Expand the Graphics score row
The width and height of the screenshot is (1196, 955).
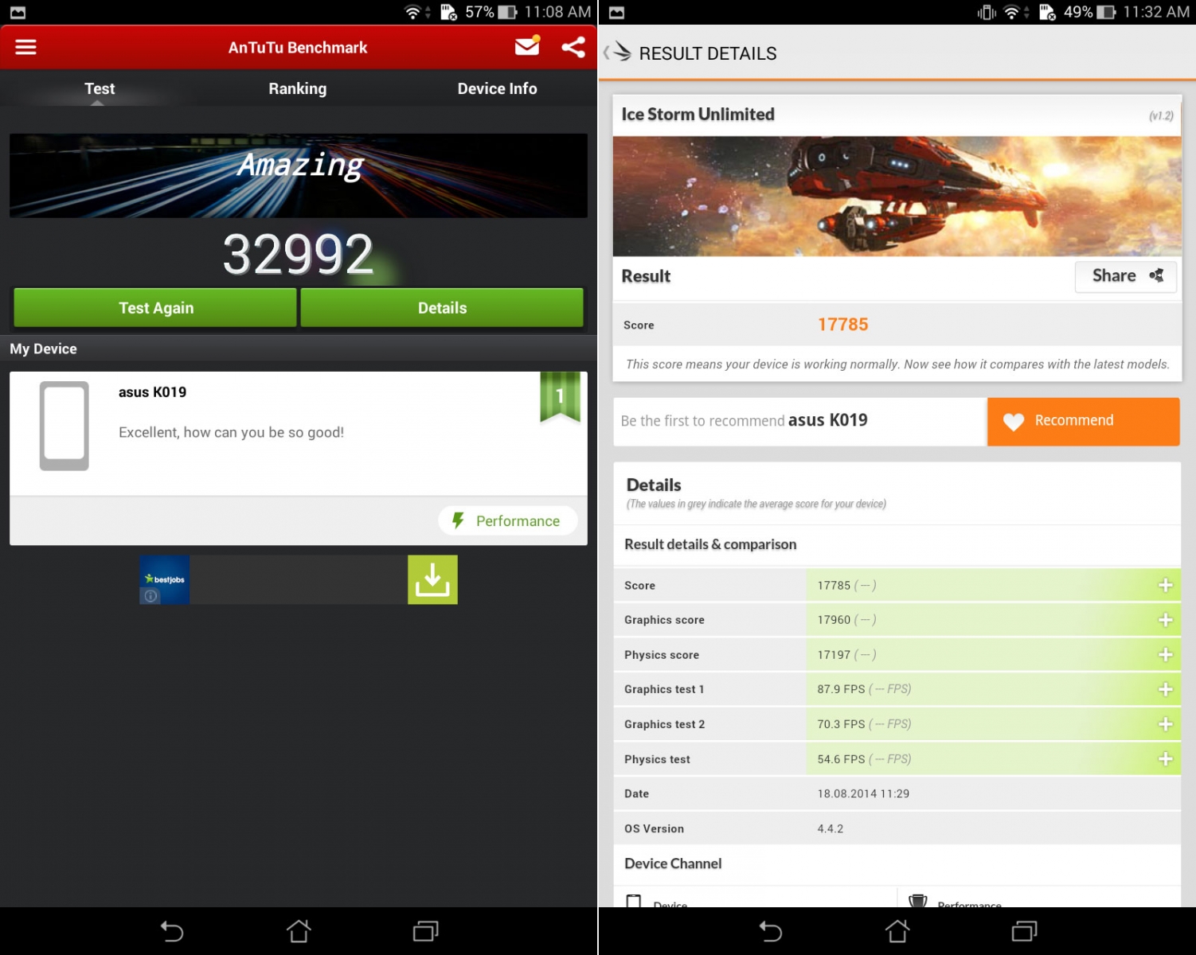point(1165,620)
